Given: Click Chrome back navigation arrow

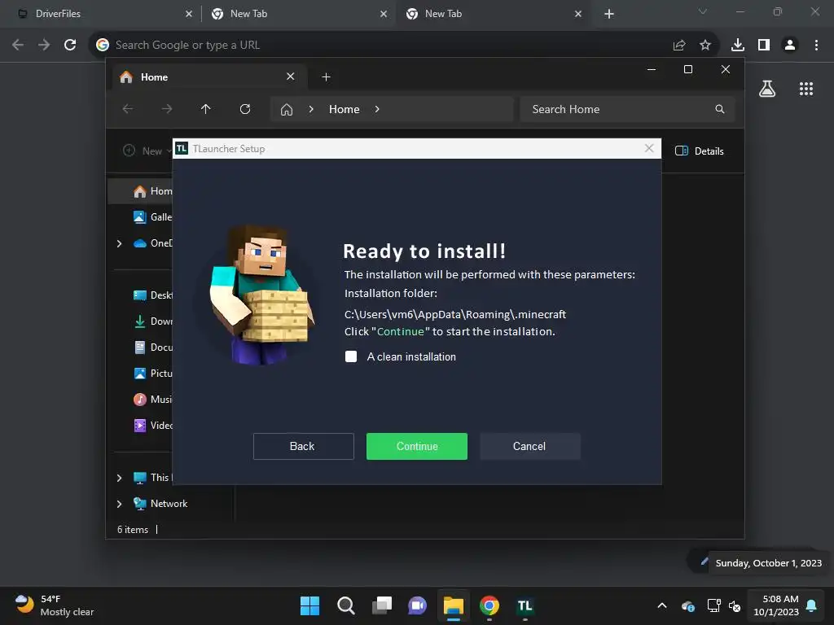Looking at the screenshot, I should coord(18,45).
